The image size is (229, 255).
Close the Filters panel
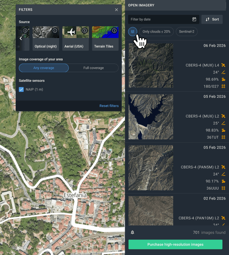[x=116, y=10]
